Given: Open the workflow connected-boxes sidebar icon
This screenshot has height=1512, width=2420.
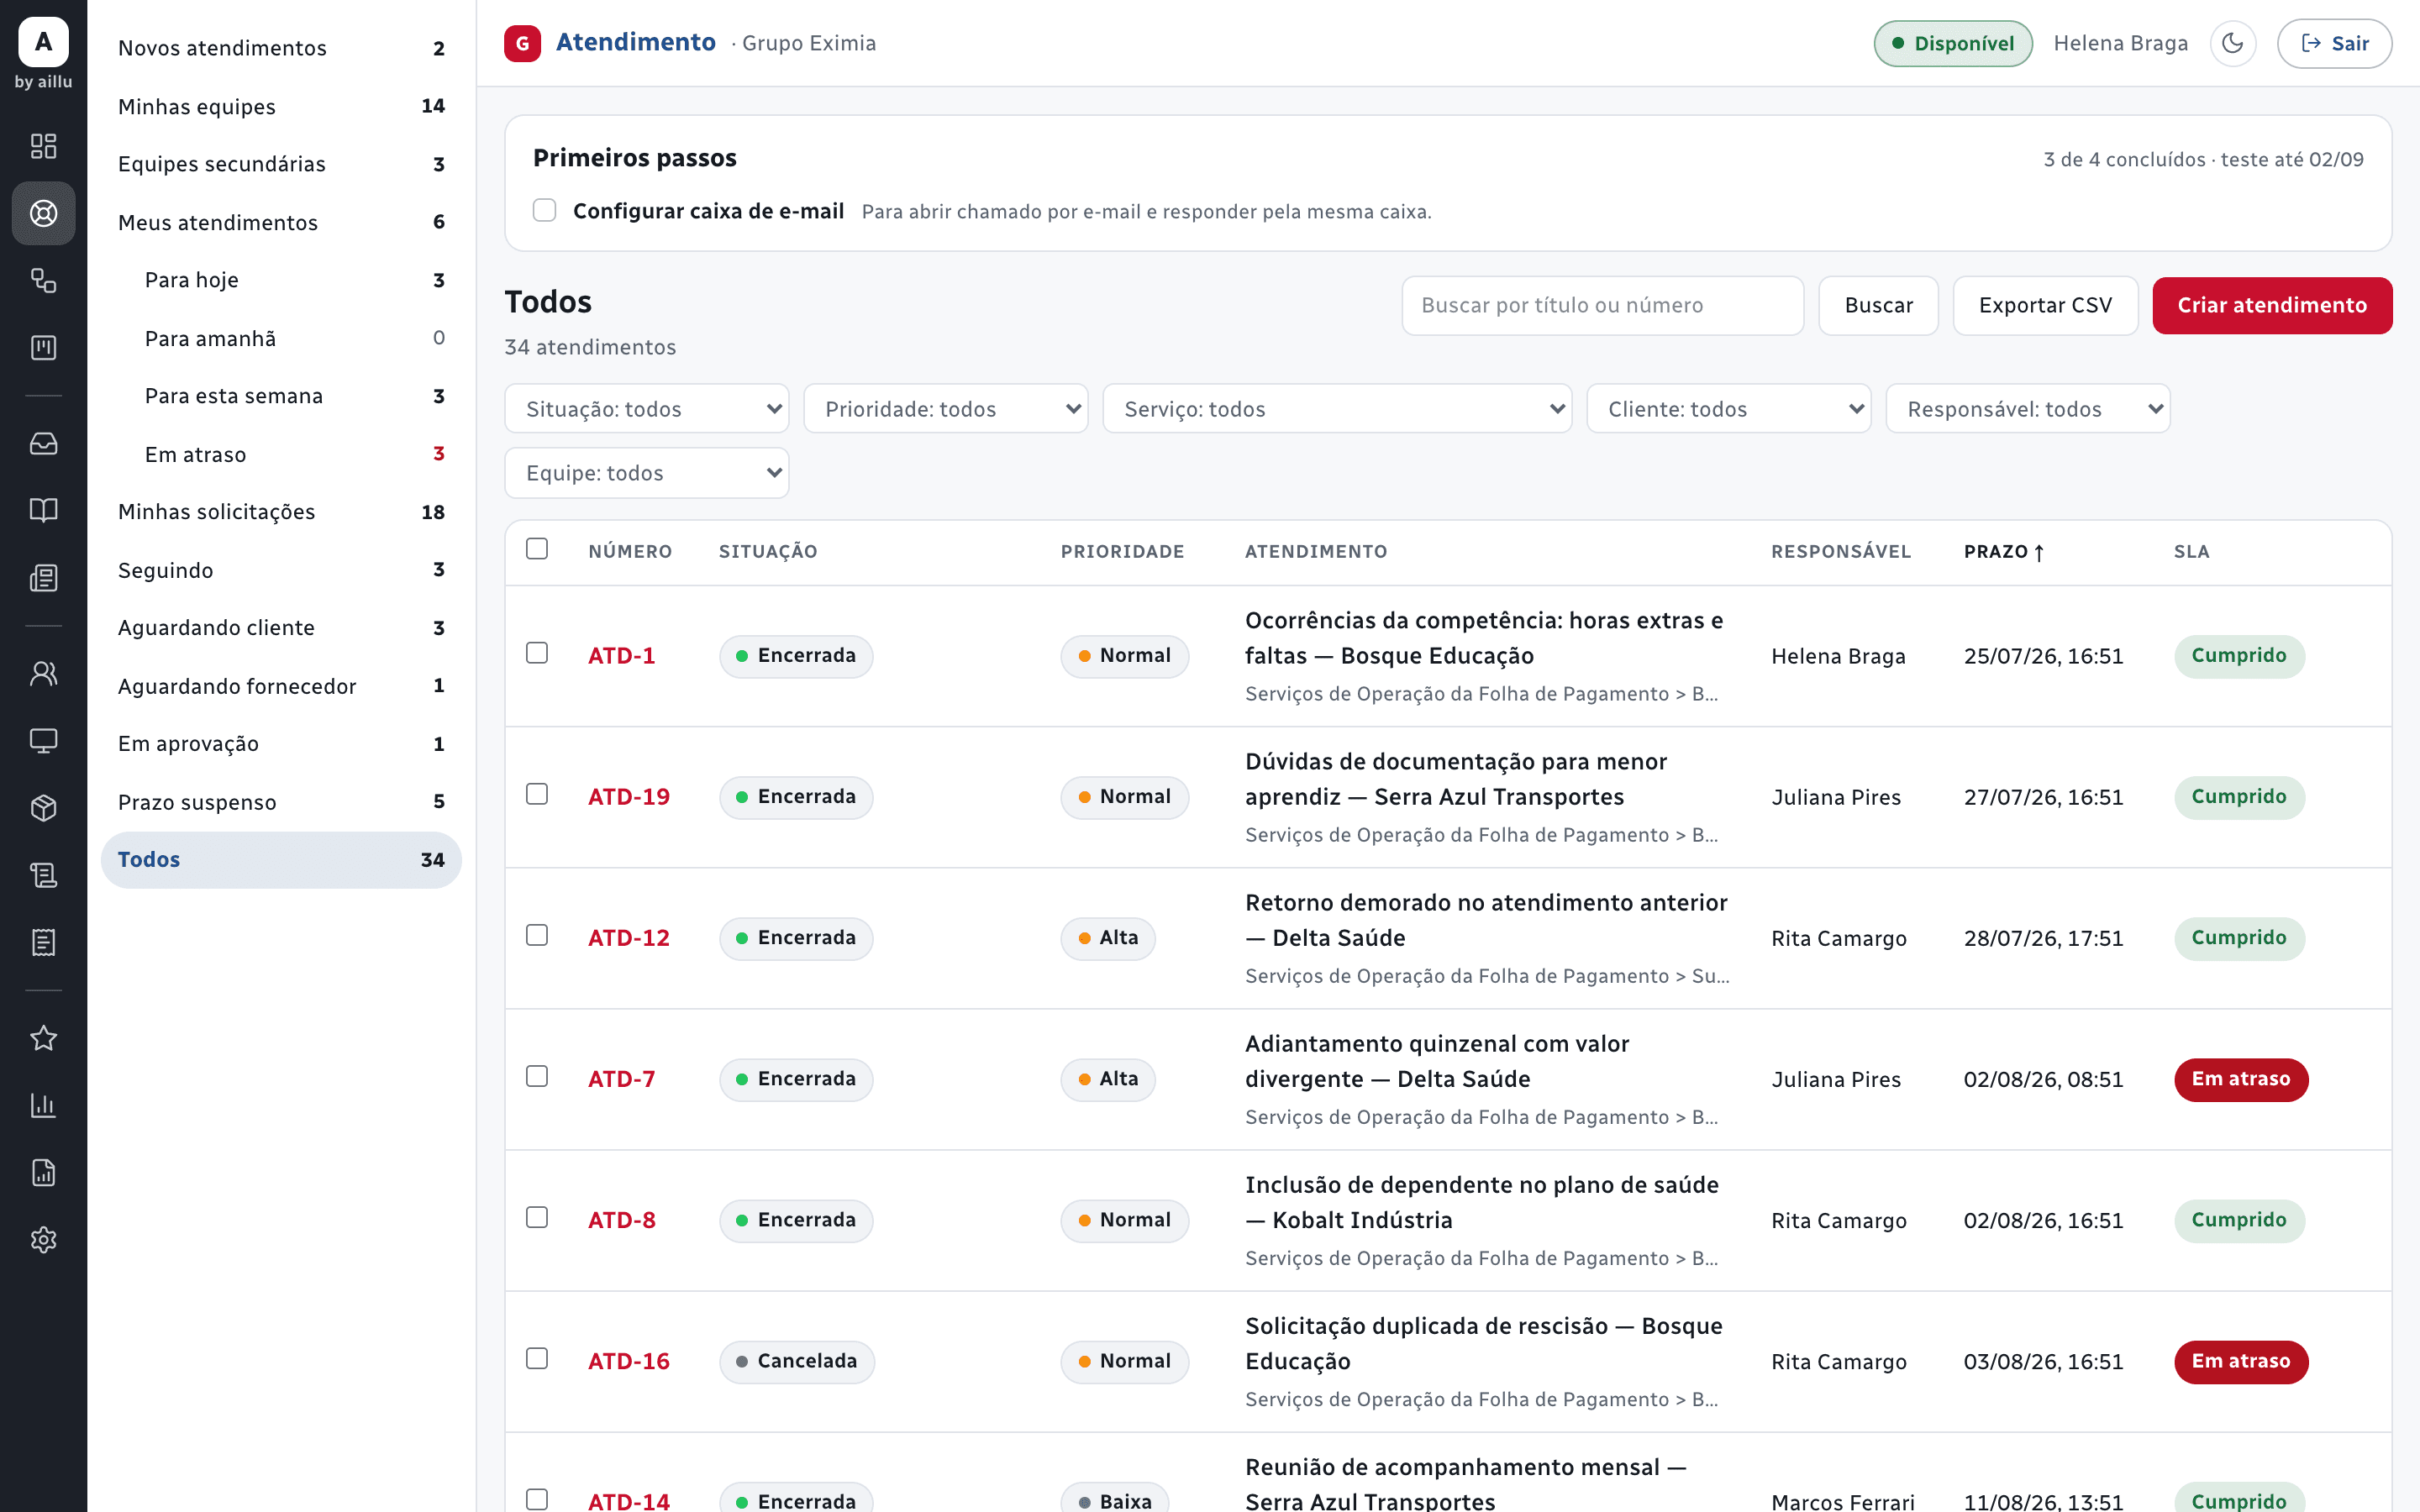Looking at the screenshot, I should [x=43, y=280].
